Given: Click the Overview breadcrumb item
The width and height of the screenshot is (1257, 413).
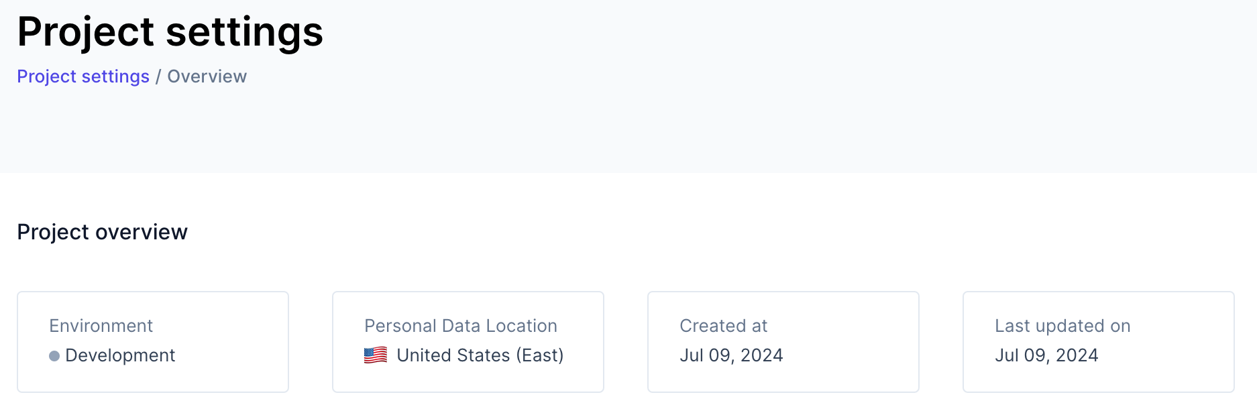Looking at the screenshot, I should coord(207,76).
